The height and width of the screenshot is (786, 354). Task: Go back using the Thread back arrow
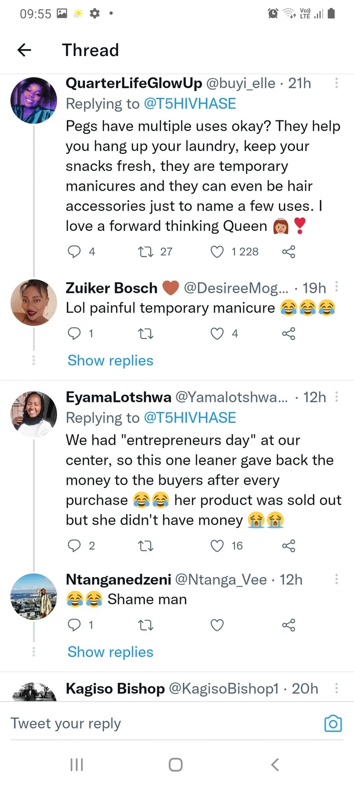[24, 50]
